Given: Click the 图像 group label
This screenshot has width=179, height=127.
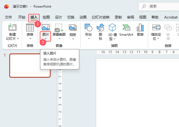Looking at the screenshot, I should click(x=59, y=46).
